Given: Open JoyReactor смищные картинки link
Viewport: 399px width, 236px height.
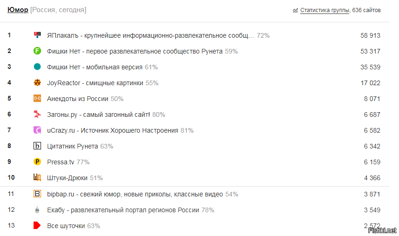Looking at the screenshot, I should click(x=95, y=83).
